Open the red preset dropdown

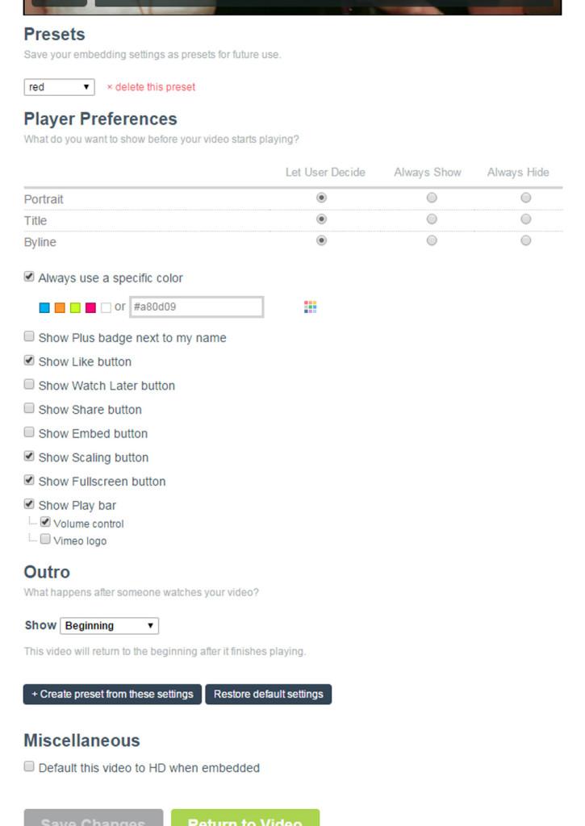[59, 87]
